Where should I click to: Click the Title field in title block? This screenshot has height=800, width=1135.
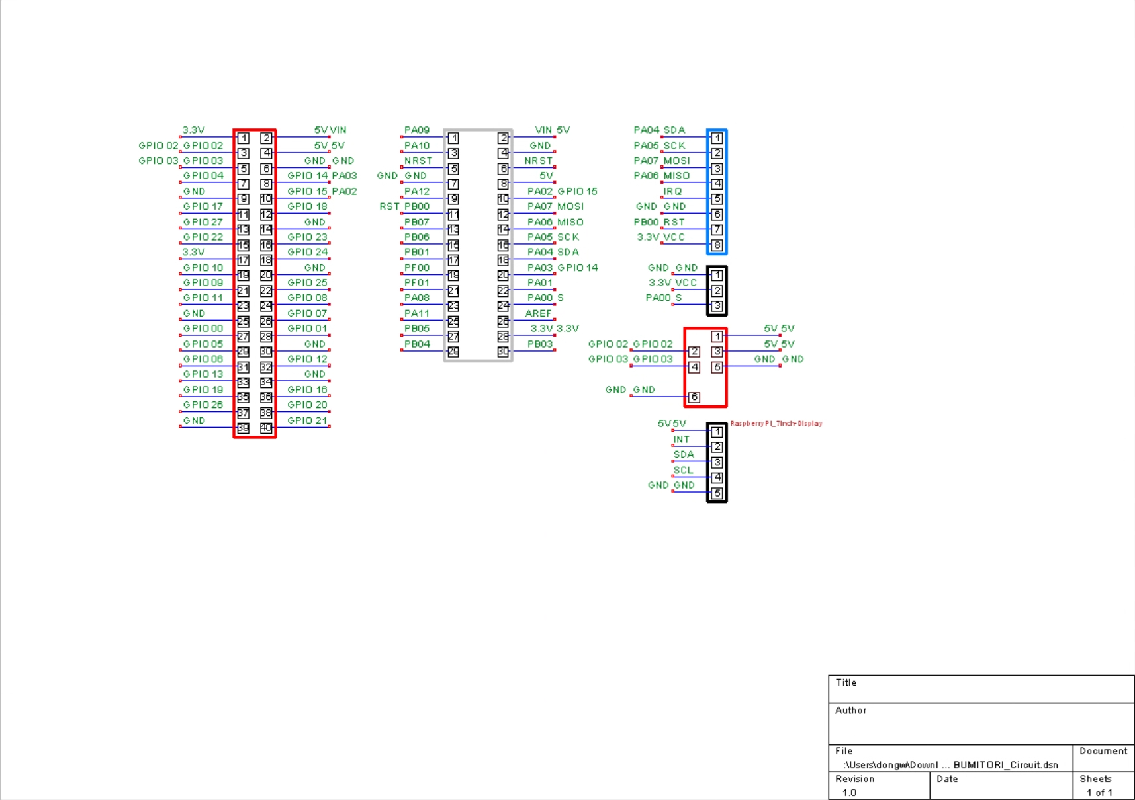(x=981, y=689)
